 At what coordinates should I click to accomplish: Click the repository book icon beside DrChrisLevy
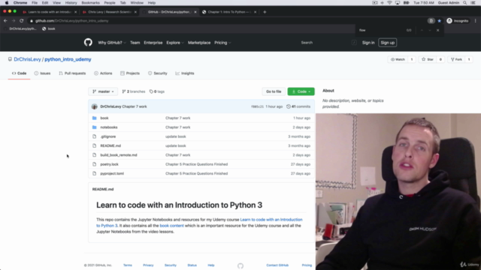10,59
